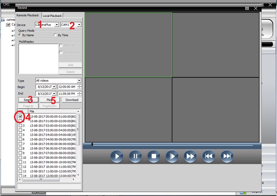Select the bottom-right video pane

point(216,110)
